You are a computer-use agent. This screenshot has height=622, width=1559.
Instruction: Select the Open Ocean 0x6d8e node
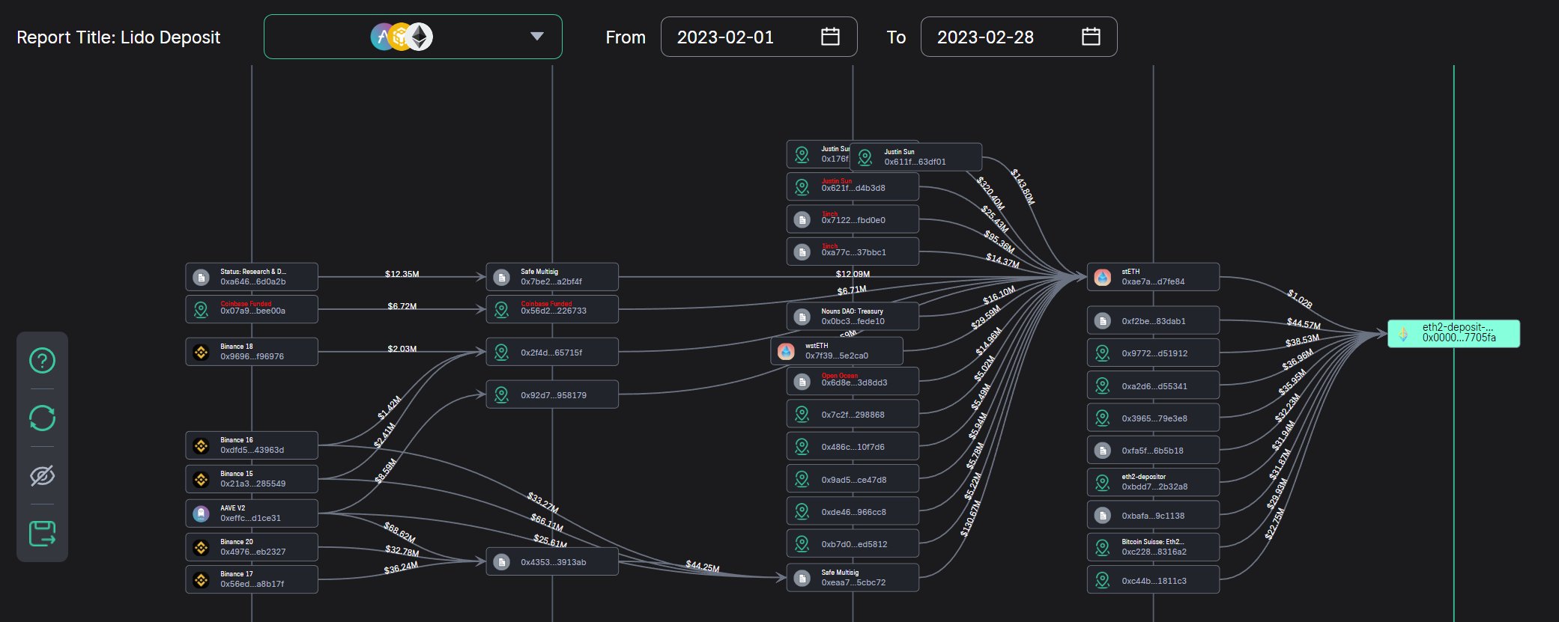pyautogui.click(x=853, y=381)
